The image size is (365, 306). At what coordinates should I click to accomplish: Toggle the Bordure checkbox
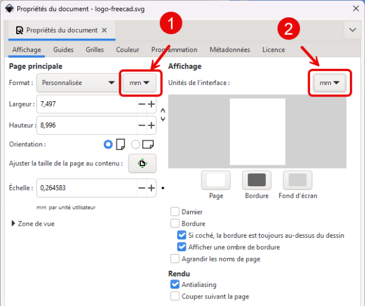click(175, 223)
